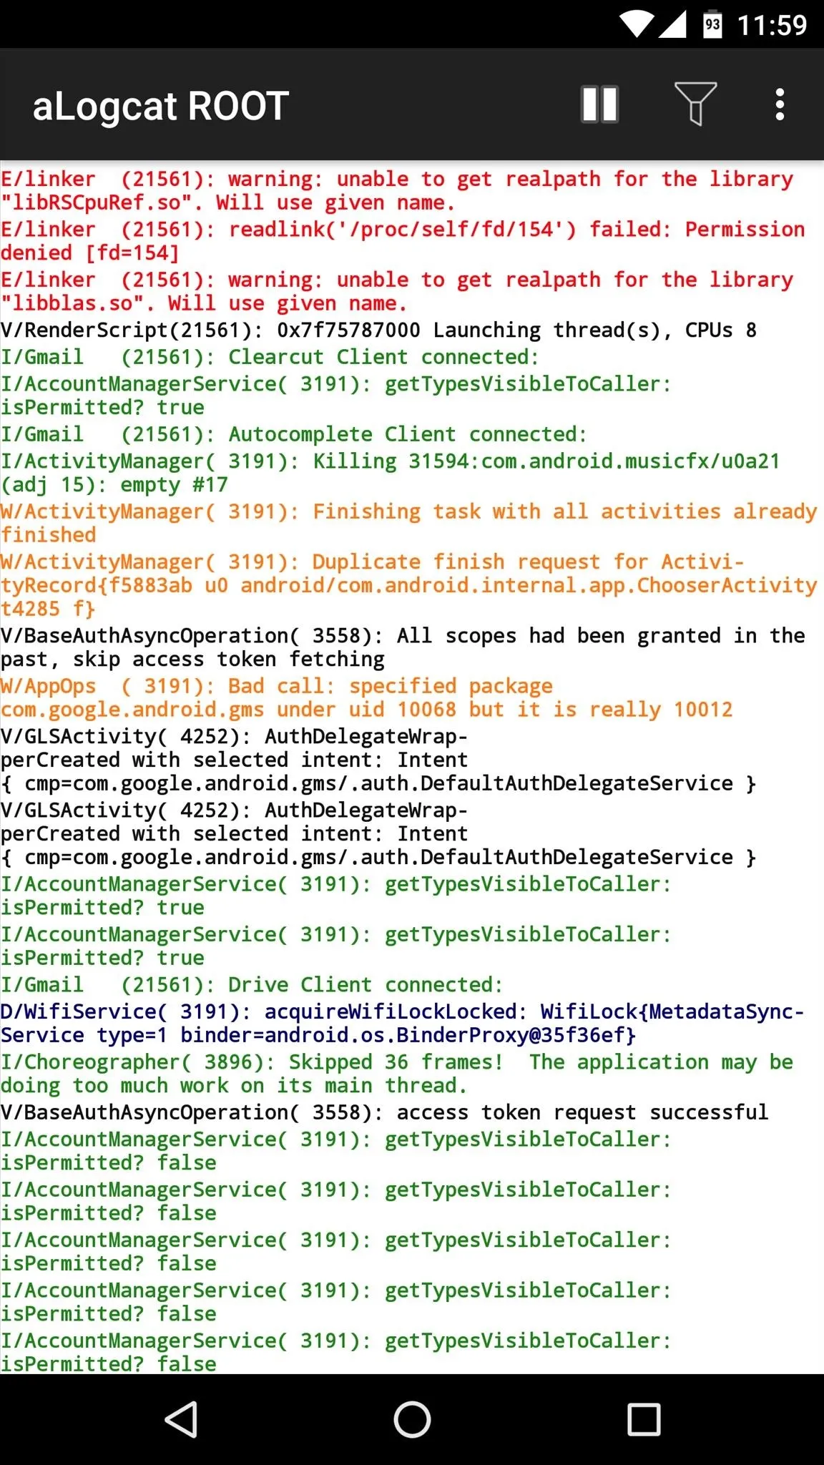Open recent apps square button

(644, 1419)
